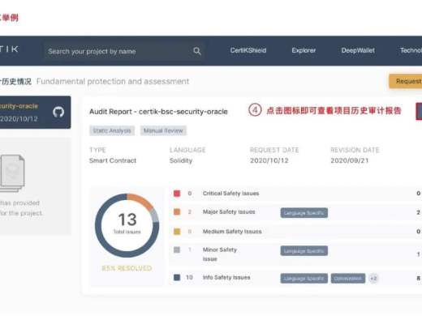
Task: Click 'Fundamental protection and assessment' subtitle
Action: tap(113, 81)
